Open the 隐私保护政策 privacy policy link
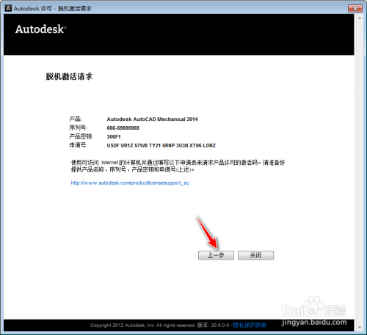The width and height of the screenshot is (367, 335). pyautogui.click(x=250, y=325)
